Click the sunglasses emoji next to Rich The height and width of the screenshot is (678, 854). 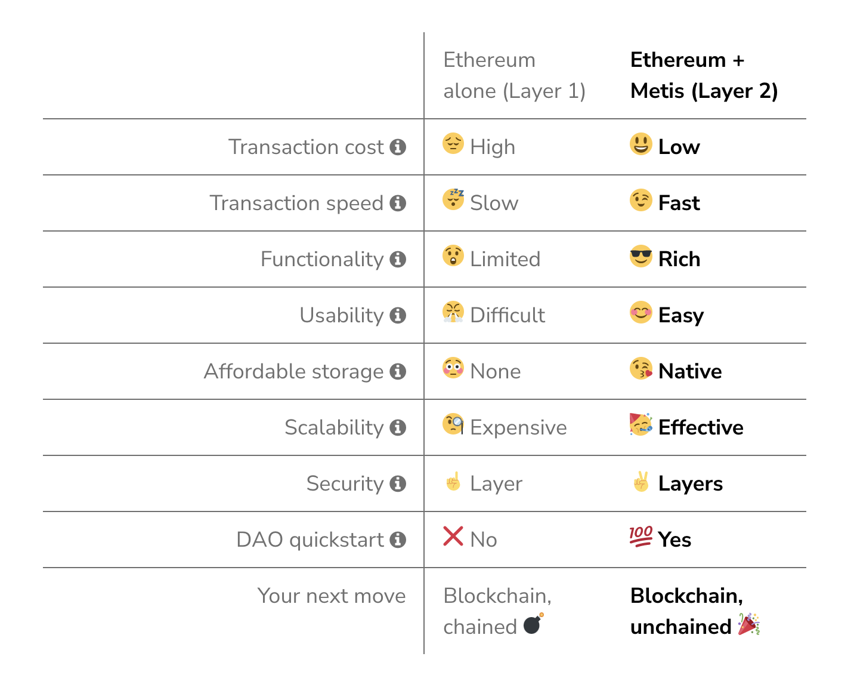coord(641,256)
